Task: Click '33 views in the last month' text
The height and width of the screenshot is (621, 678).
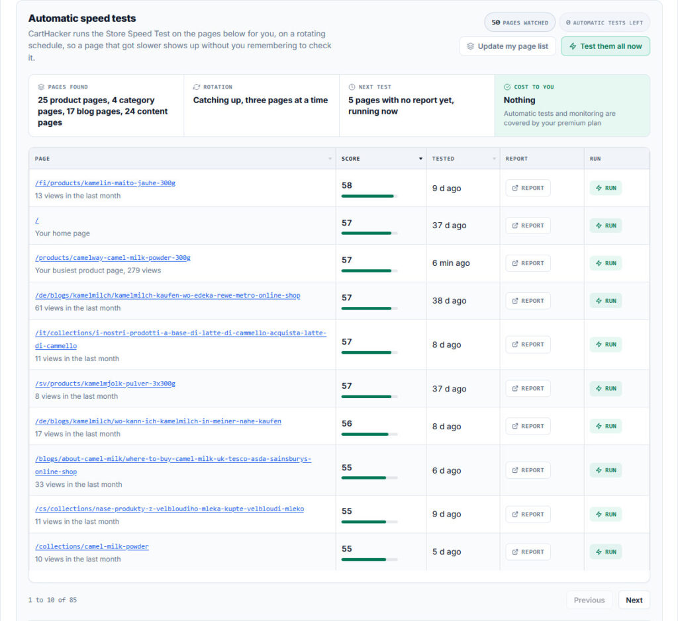Action: [78, 485]
